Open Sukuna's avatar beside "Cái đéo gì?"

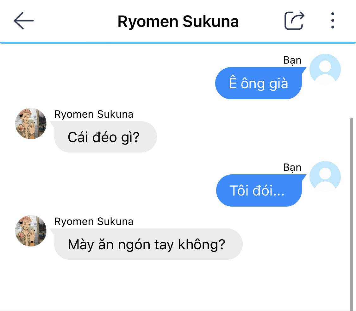[x=31, y=124]
